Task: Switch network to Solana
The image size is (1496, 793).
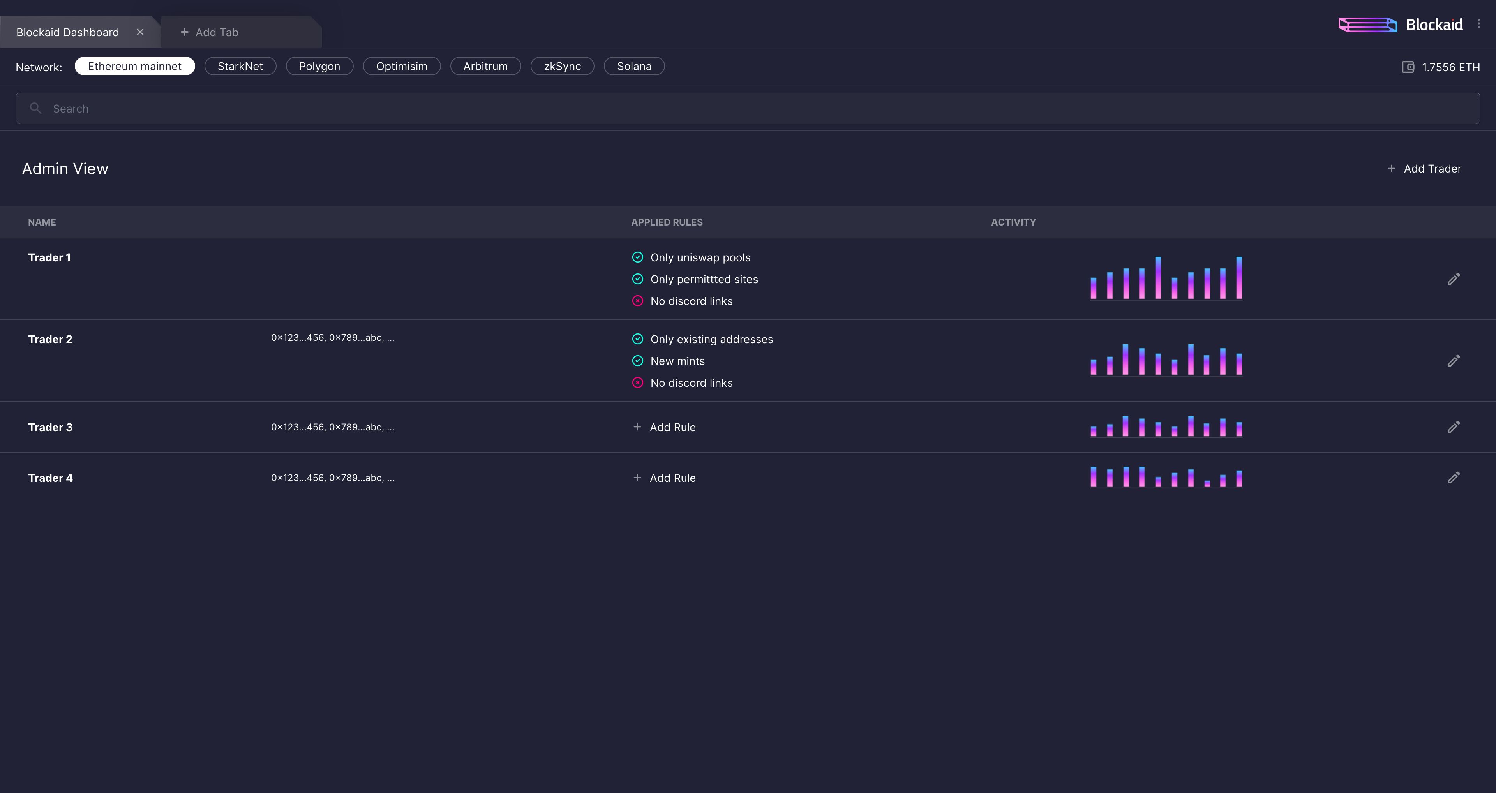Action: click(x=633, y=66)
